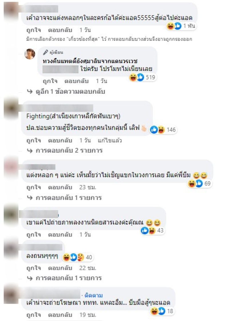View reactions with 18 count on last comment
Screen dimensions: 229x321
coord(162,311)
